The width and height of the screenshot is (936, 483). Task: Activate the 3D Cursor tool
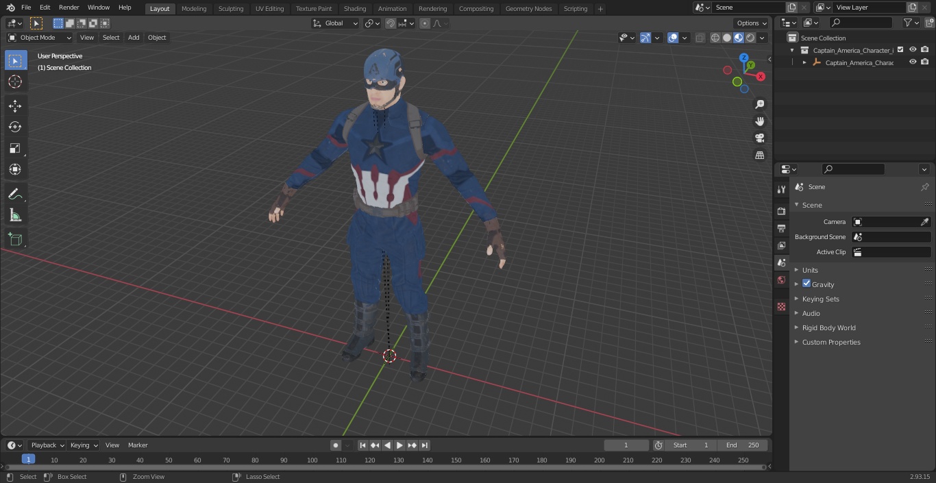(x=15, y=82)
